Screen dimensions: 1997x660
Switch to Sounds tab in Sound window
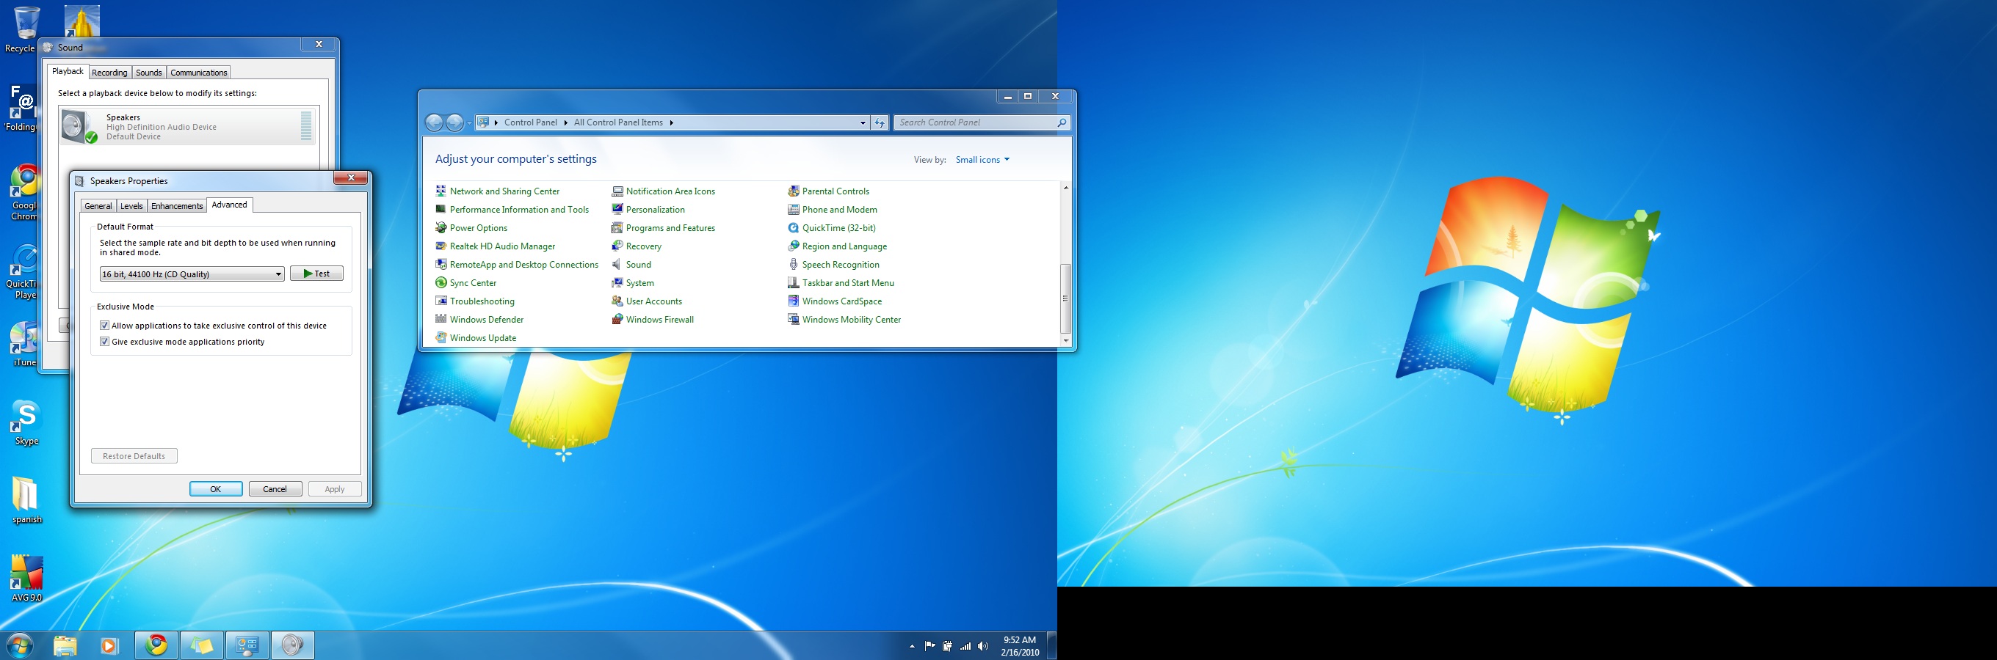[149, 73]
